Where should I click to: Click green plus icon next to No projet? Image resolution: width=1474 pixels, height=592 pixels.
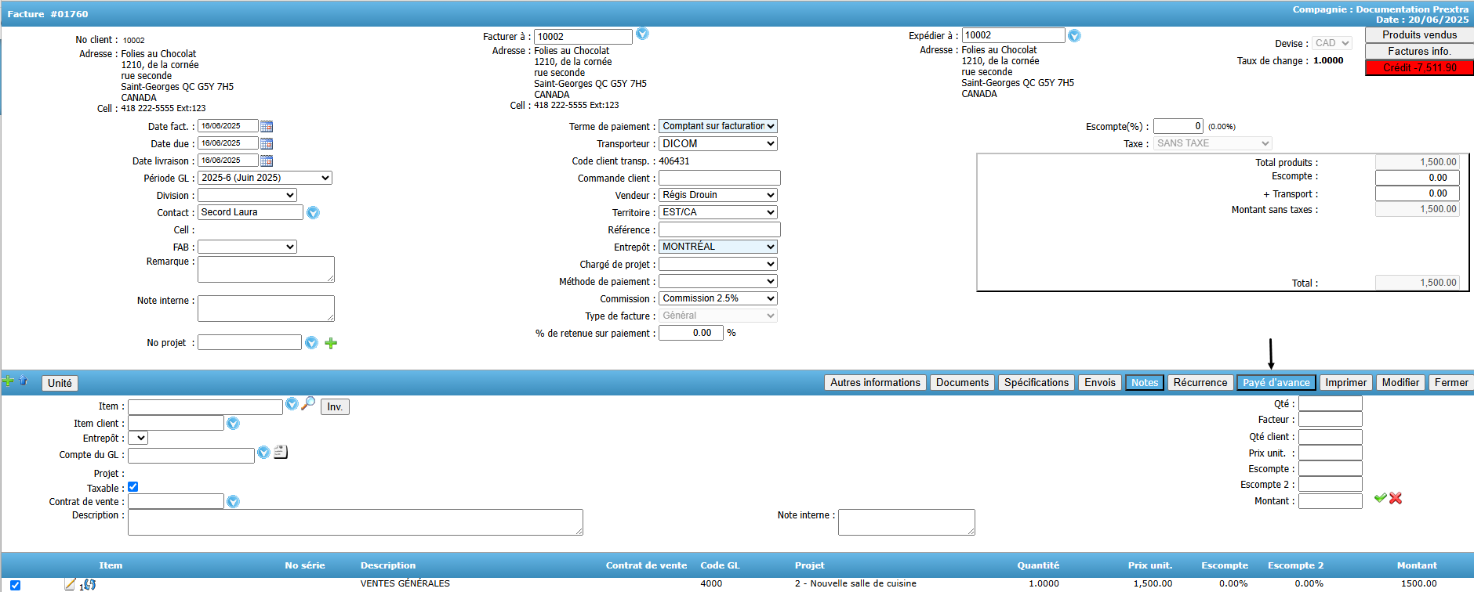tap(331, 343)
